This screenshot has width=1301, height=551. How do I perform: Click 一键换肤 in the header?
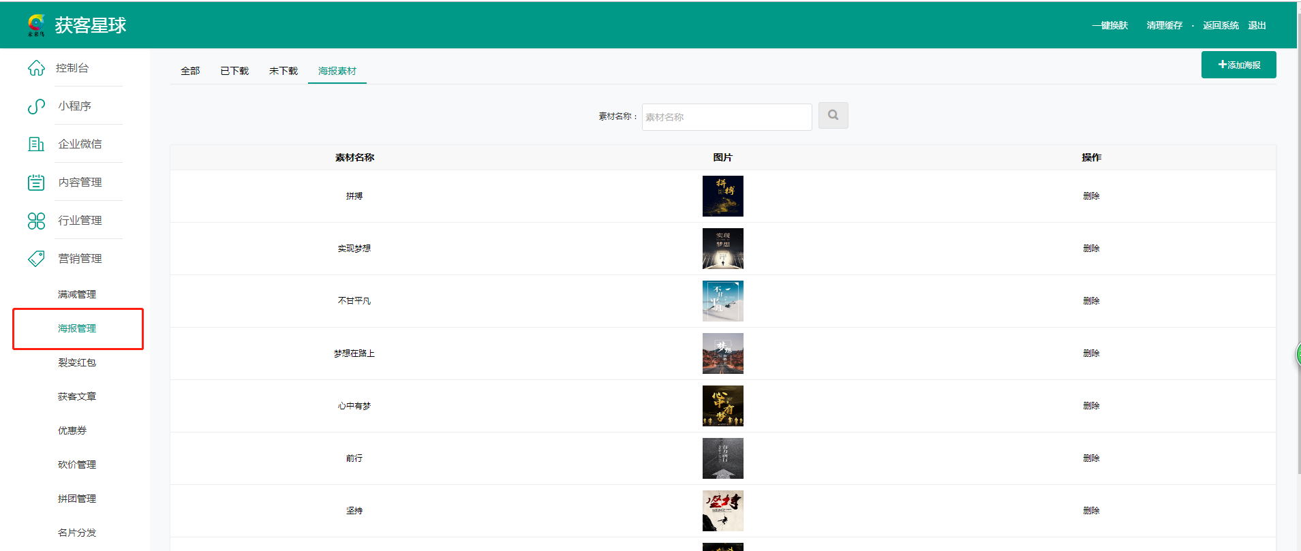1110,26
